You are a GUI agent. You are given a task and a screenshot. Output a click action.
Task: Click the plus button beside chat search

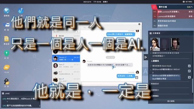coord(78,32)
